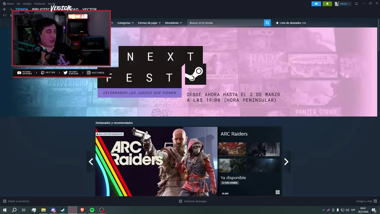
Task: Click the volume speaker tray icon
Action: [x=347, y=210]
